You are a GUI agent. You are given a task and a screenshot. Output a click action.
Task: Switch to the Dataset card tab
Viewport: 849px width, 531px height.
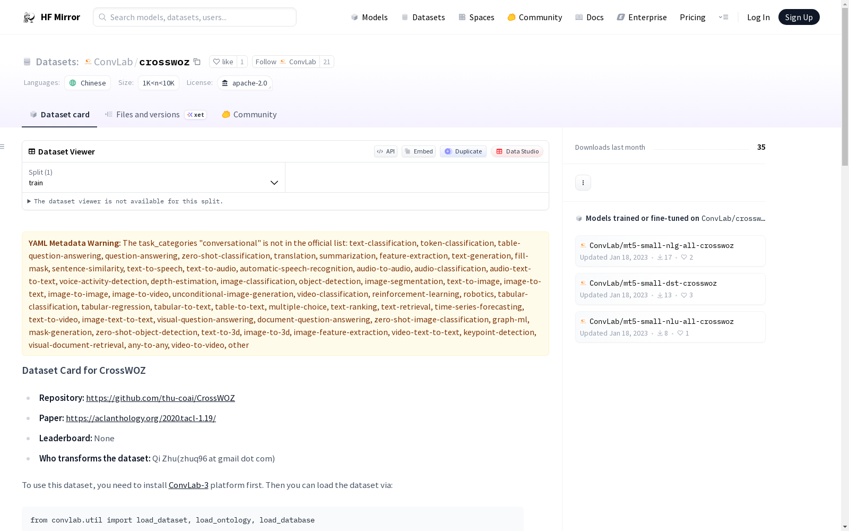pos(59,115)
